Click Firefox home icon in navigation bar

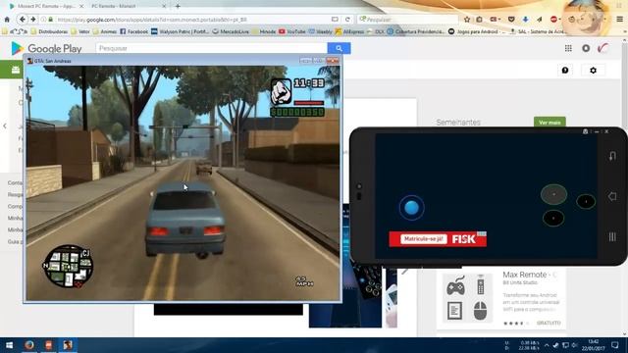(x=7, y=20)
